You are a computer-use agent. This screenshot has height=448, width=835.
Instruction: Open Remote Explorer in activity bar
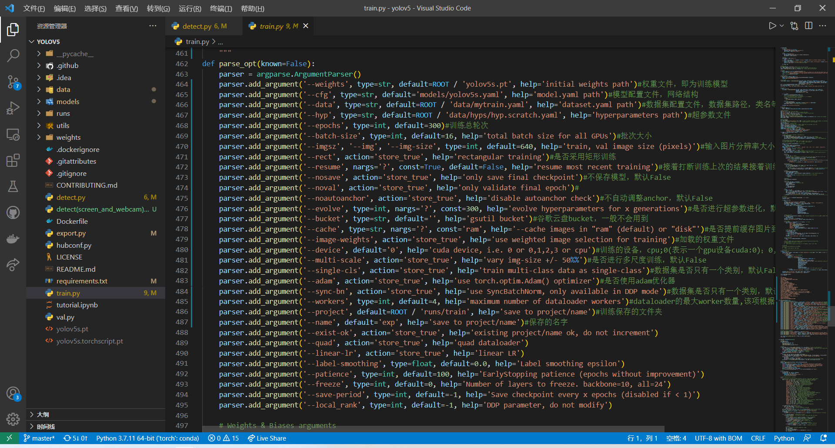pos(13,135)
